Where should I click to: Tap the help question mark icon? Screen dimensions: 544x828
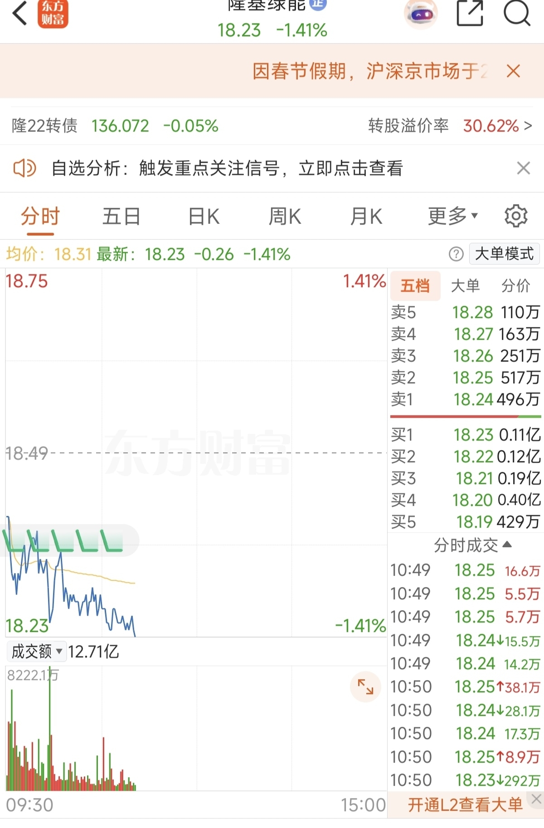click(x=456, y=254)
